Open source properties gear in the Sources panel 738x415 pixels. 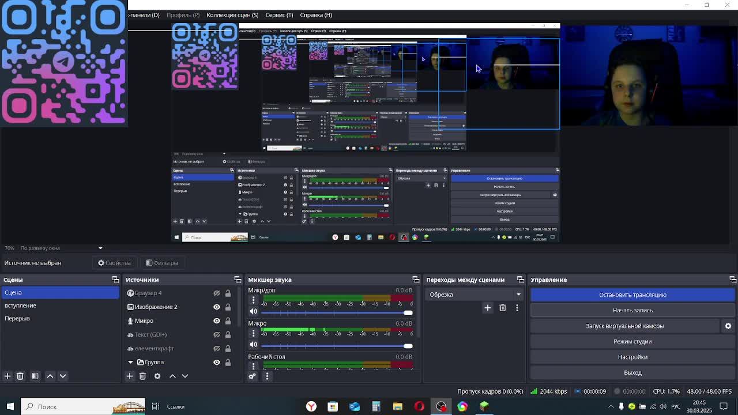pos(157,376)
